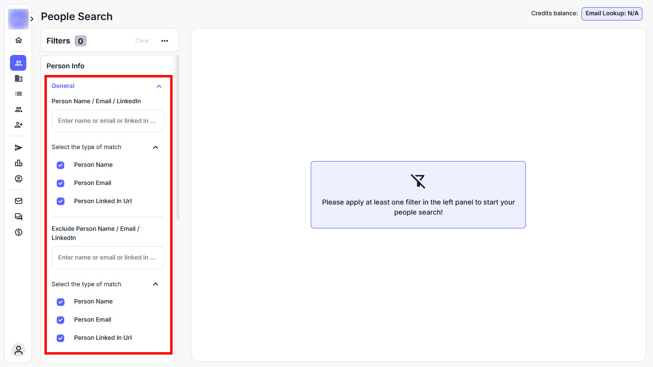This screenshot has height=367, width=653.
Task: Collapse the General filter section
Action: (159, 86)
